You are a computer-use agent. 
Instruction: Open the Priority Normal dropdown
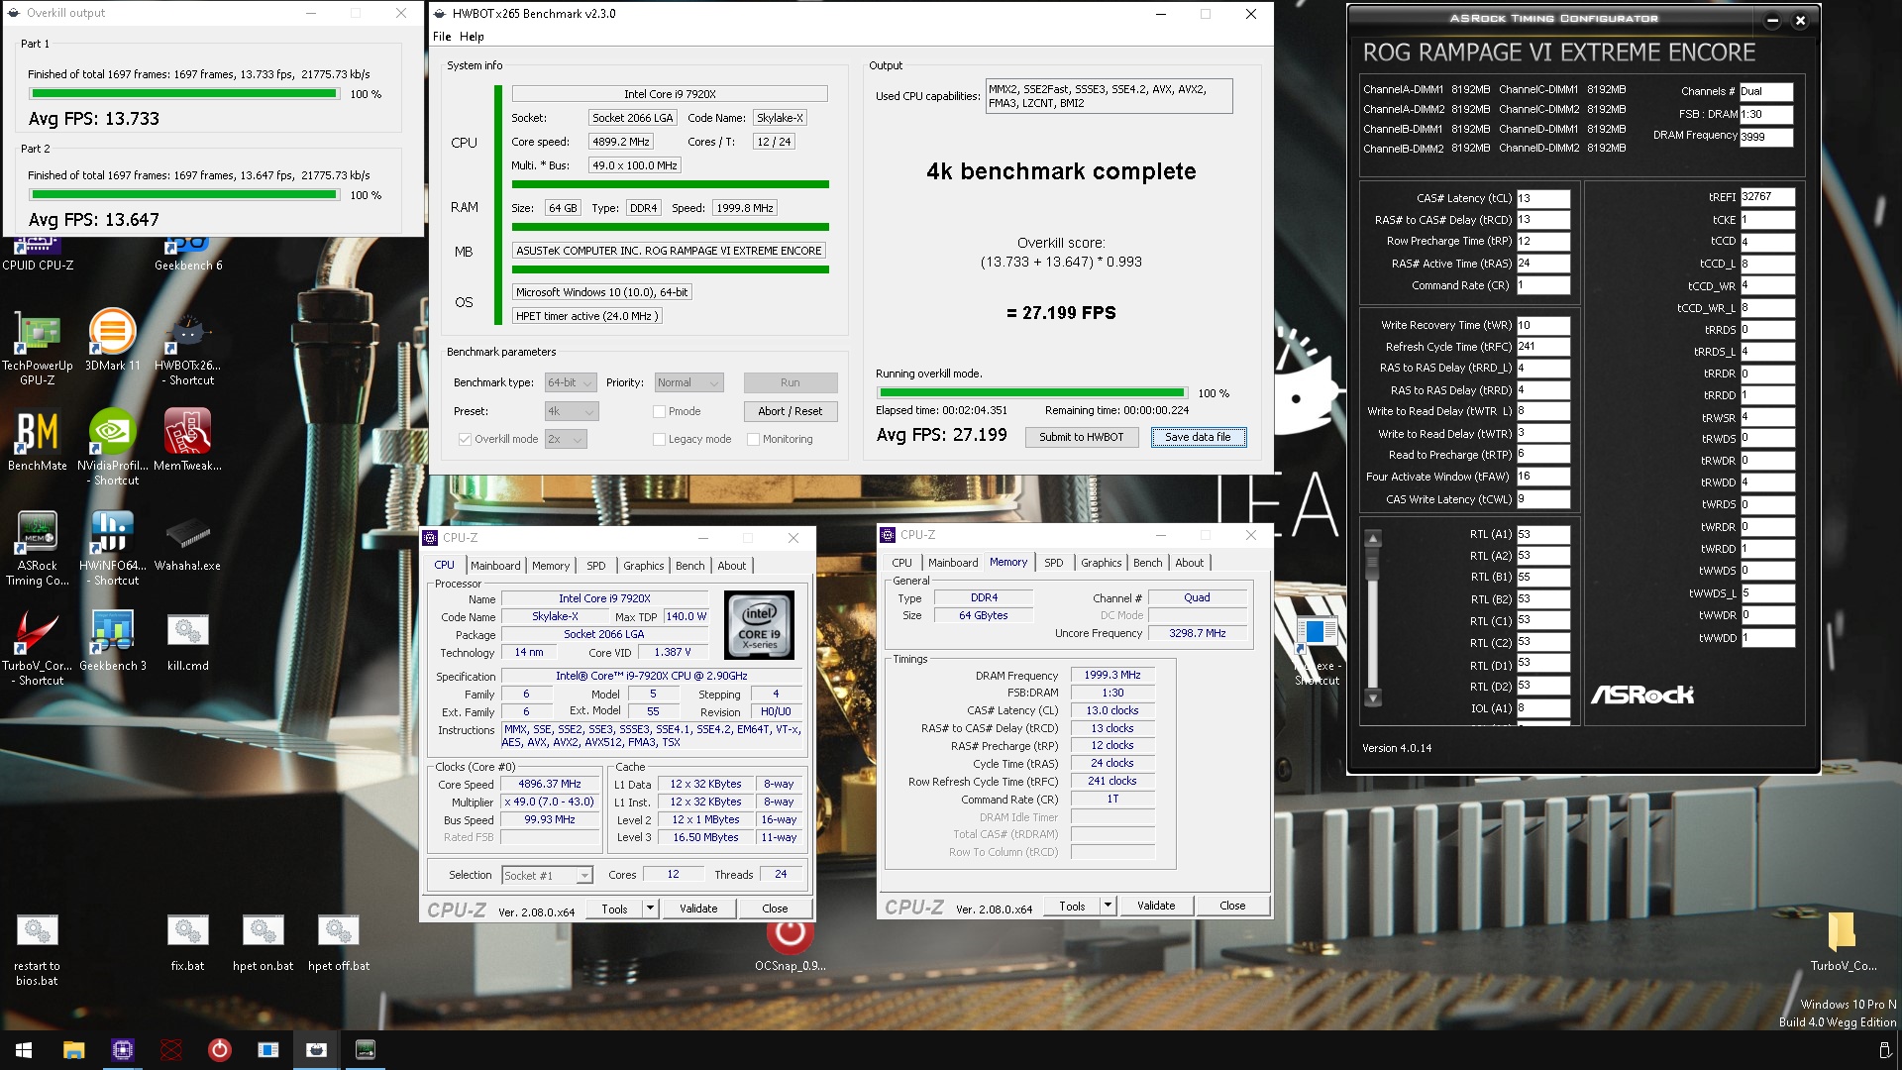pos(689,382)
